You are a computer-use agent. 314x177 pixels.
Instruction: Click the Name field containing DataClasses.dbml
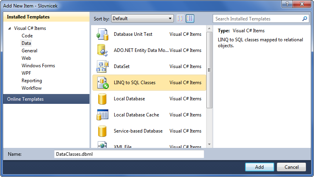coord(129,154)
